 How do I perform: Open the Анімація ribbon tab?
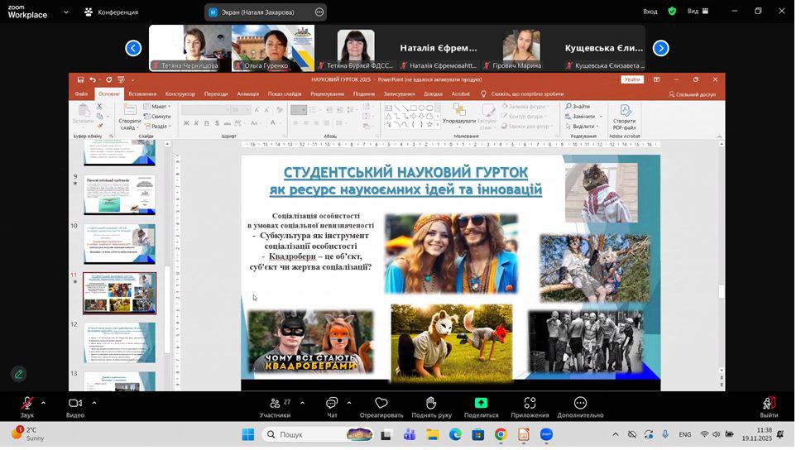pos(247,93)
